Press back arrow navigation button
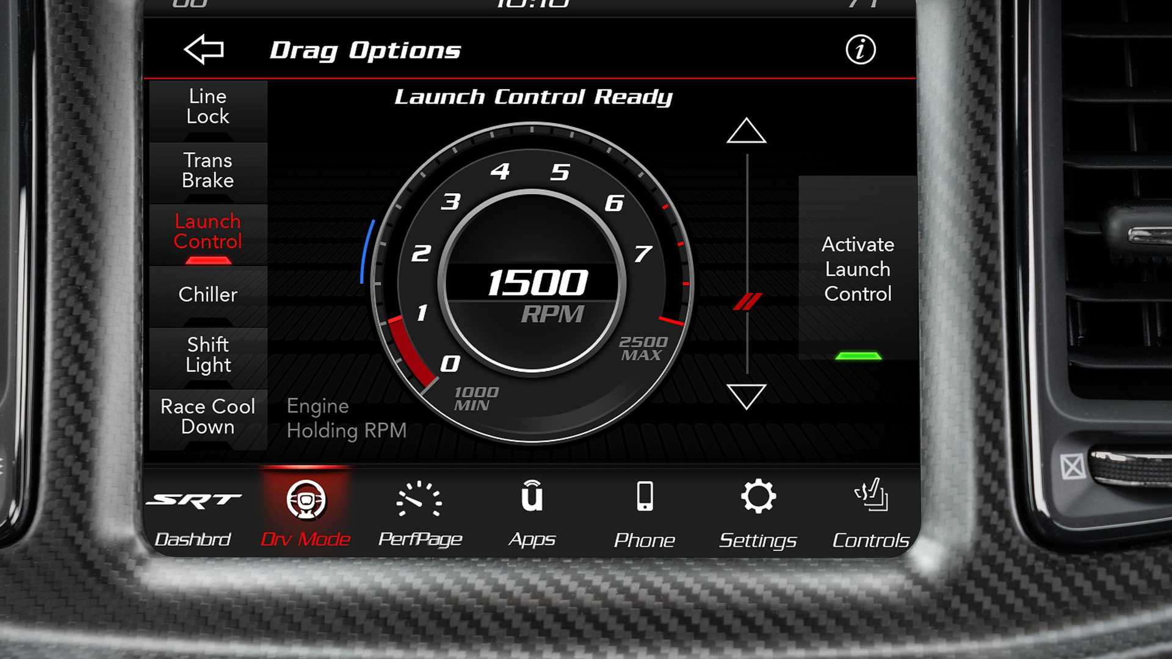The width and height of the screenshot is (1172, 659). point(204,50)
